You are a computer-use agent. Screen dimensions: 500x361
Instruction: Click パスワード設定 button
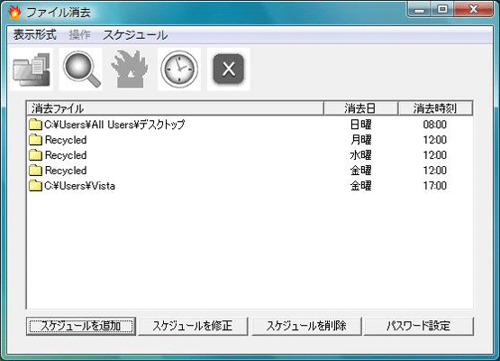(x=419, y=326)
